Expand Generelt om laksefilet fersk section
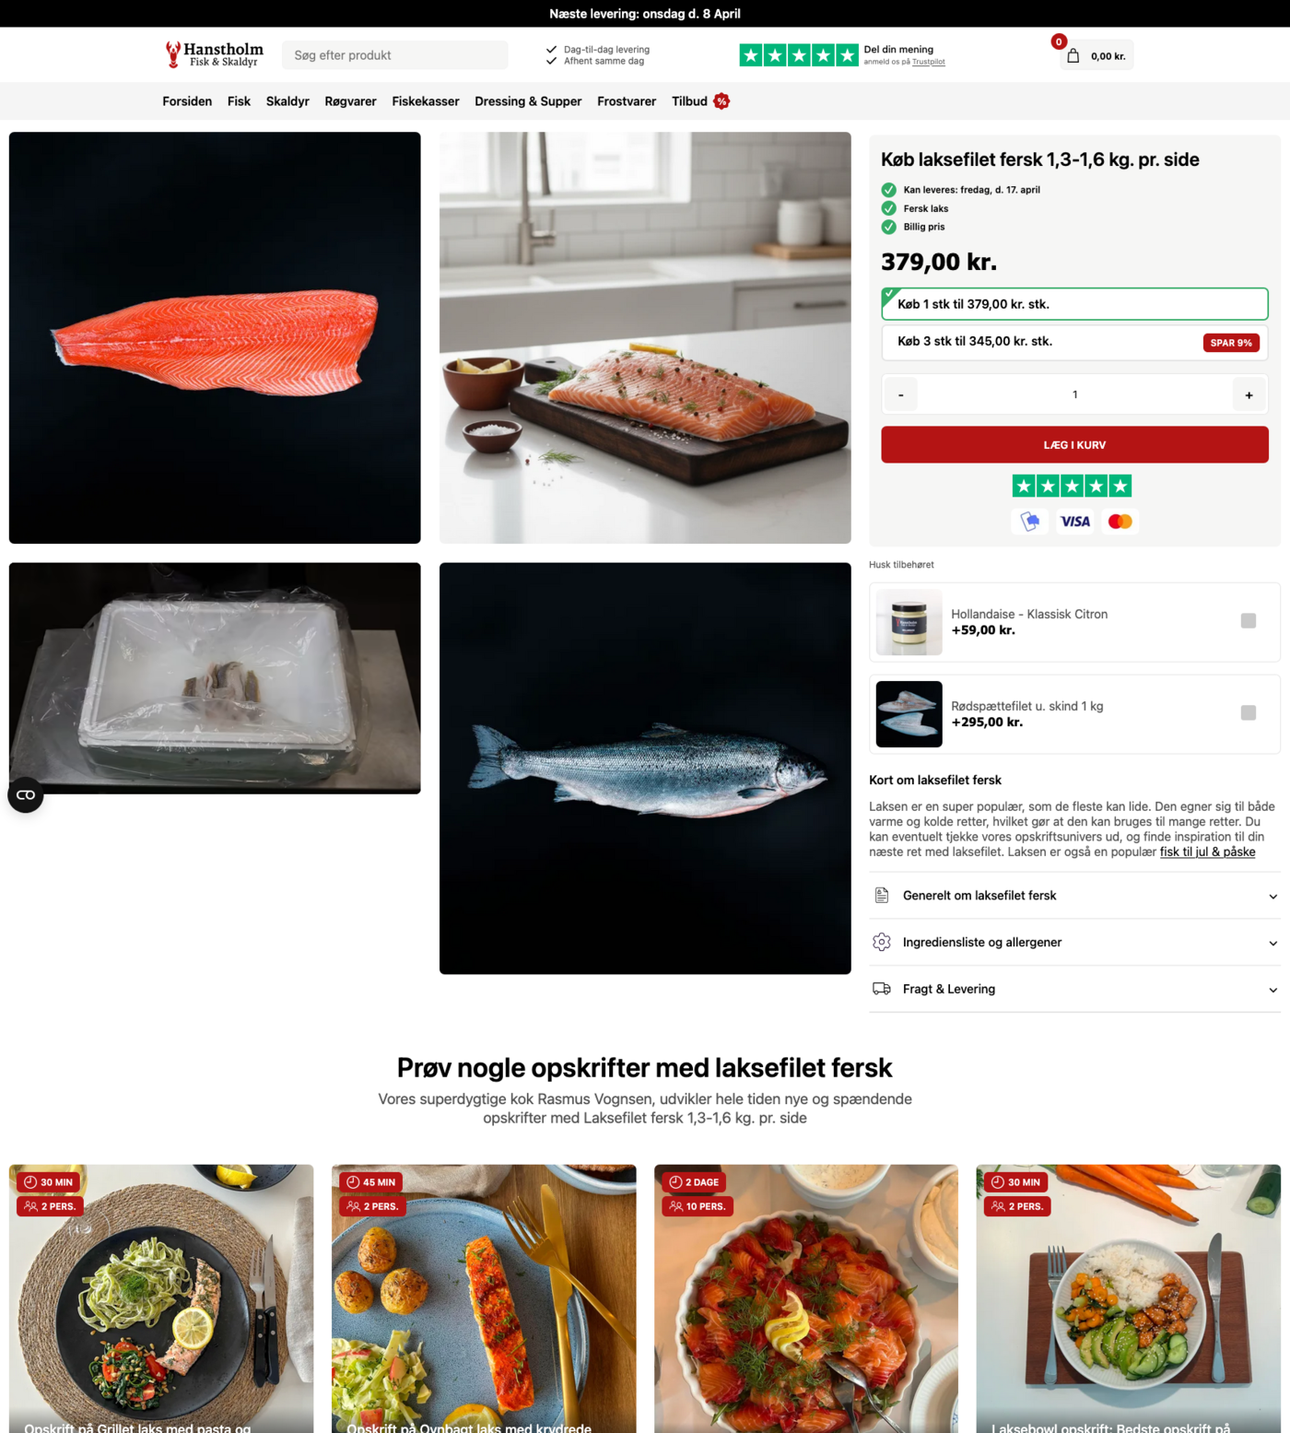This screenshot has height=1433, width=1290. click(1074, 896)
